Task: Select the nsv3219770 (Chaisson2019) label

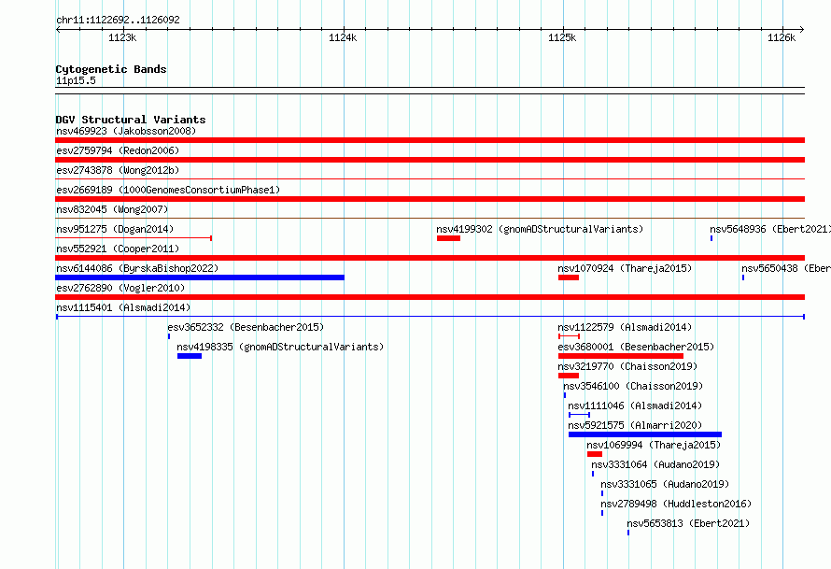Action: click(x=627, y=366)
